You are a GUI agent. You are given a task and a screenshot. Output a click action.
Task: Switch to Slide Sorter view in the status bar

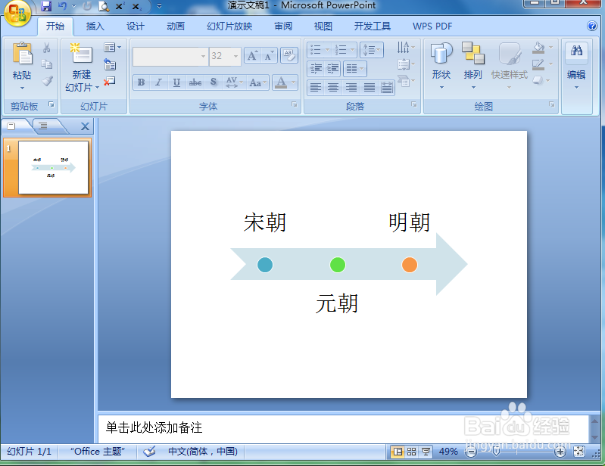[412, 452]
